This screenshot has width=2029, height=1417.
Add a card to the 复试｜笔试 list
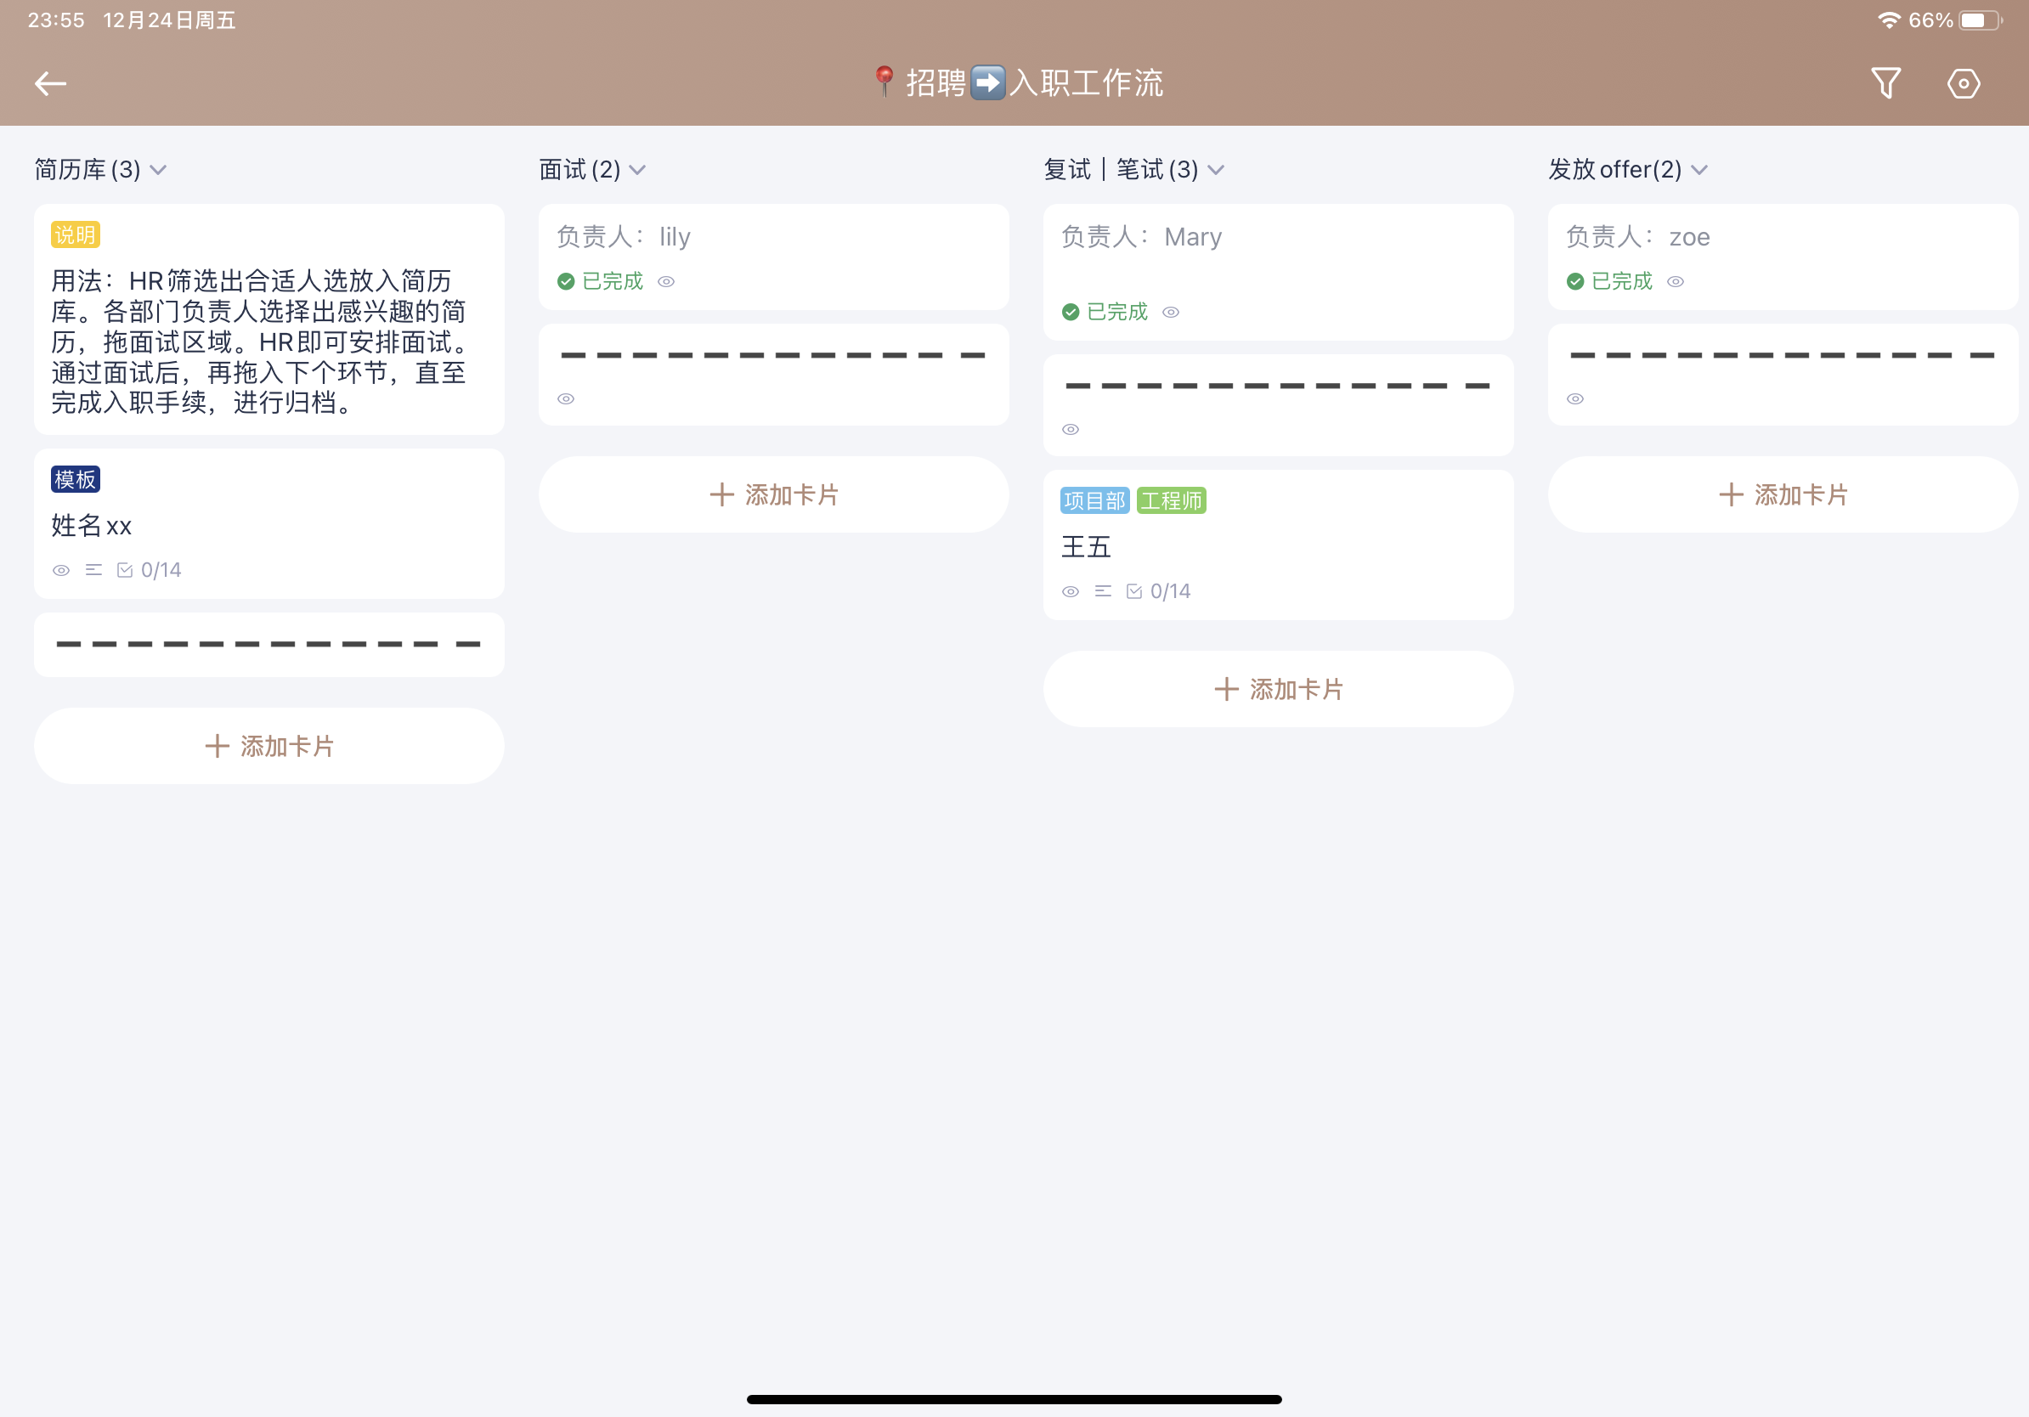pyautogui.click(x=1278, y=688)
